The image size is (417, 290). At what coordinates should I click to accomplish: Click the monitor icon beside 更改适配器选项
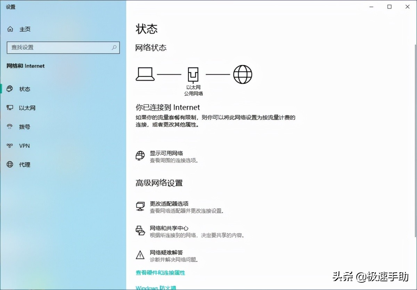click(140, 207)
